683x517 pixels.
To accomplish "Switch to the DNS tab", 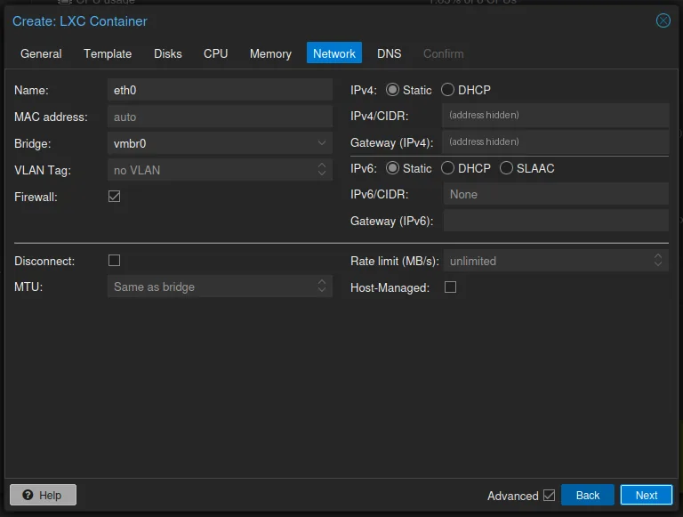I will point(389,53).
